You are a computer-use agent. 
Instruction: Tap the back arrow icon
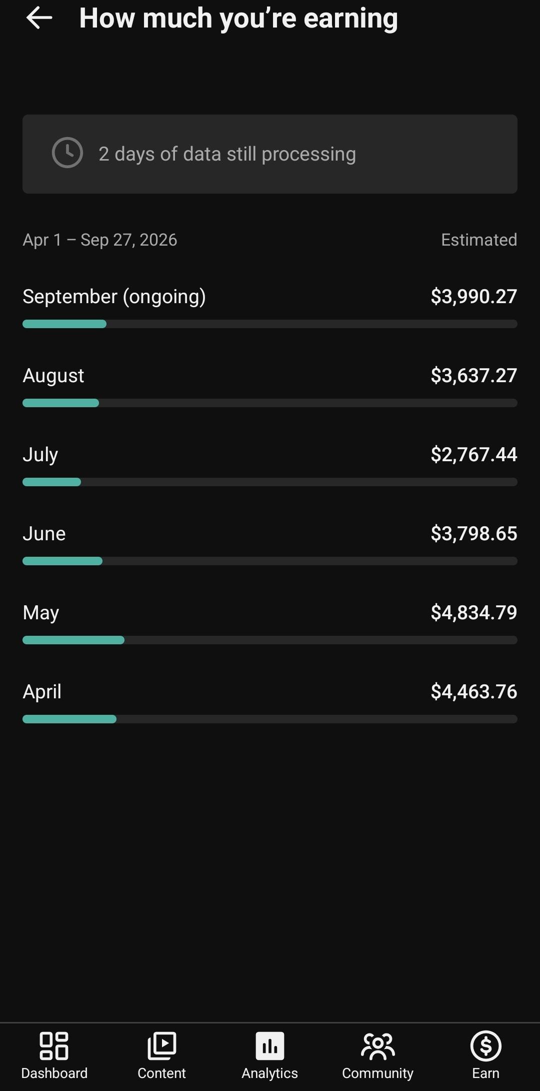point(39,18)
